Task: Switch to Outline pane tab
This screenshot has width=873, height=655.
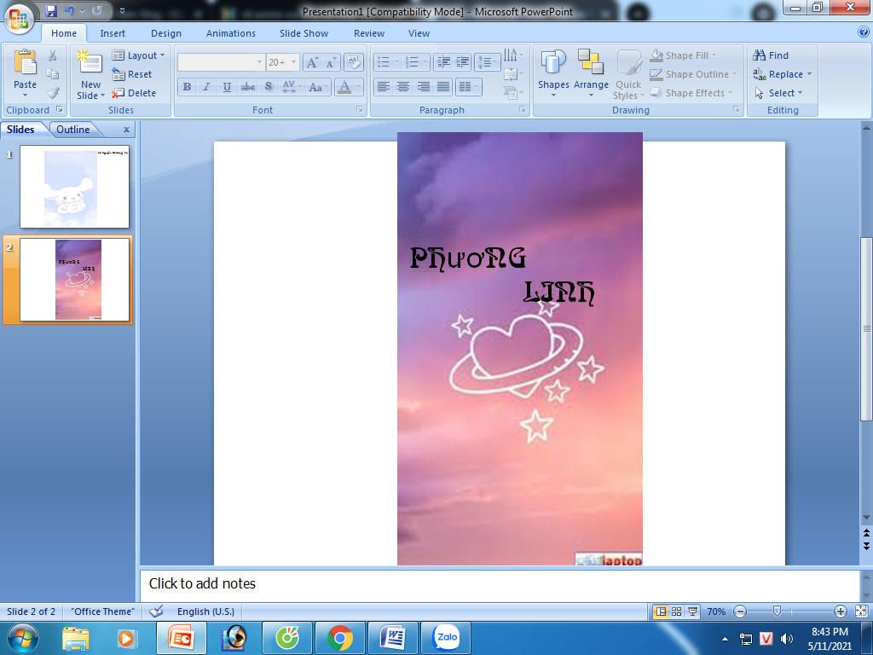Action: (x=73, y=130)
